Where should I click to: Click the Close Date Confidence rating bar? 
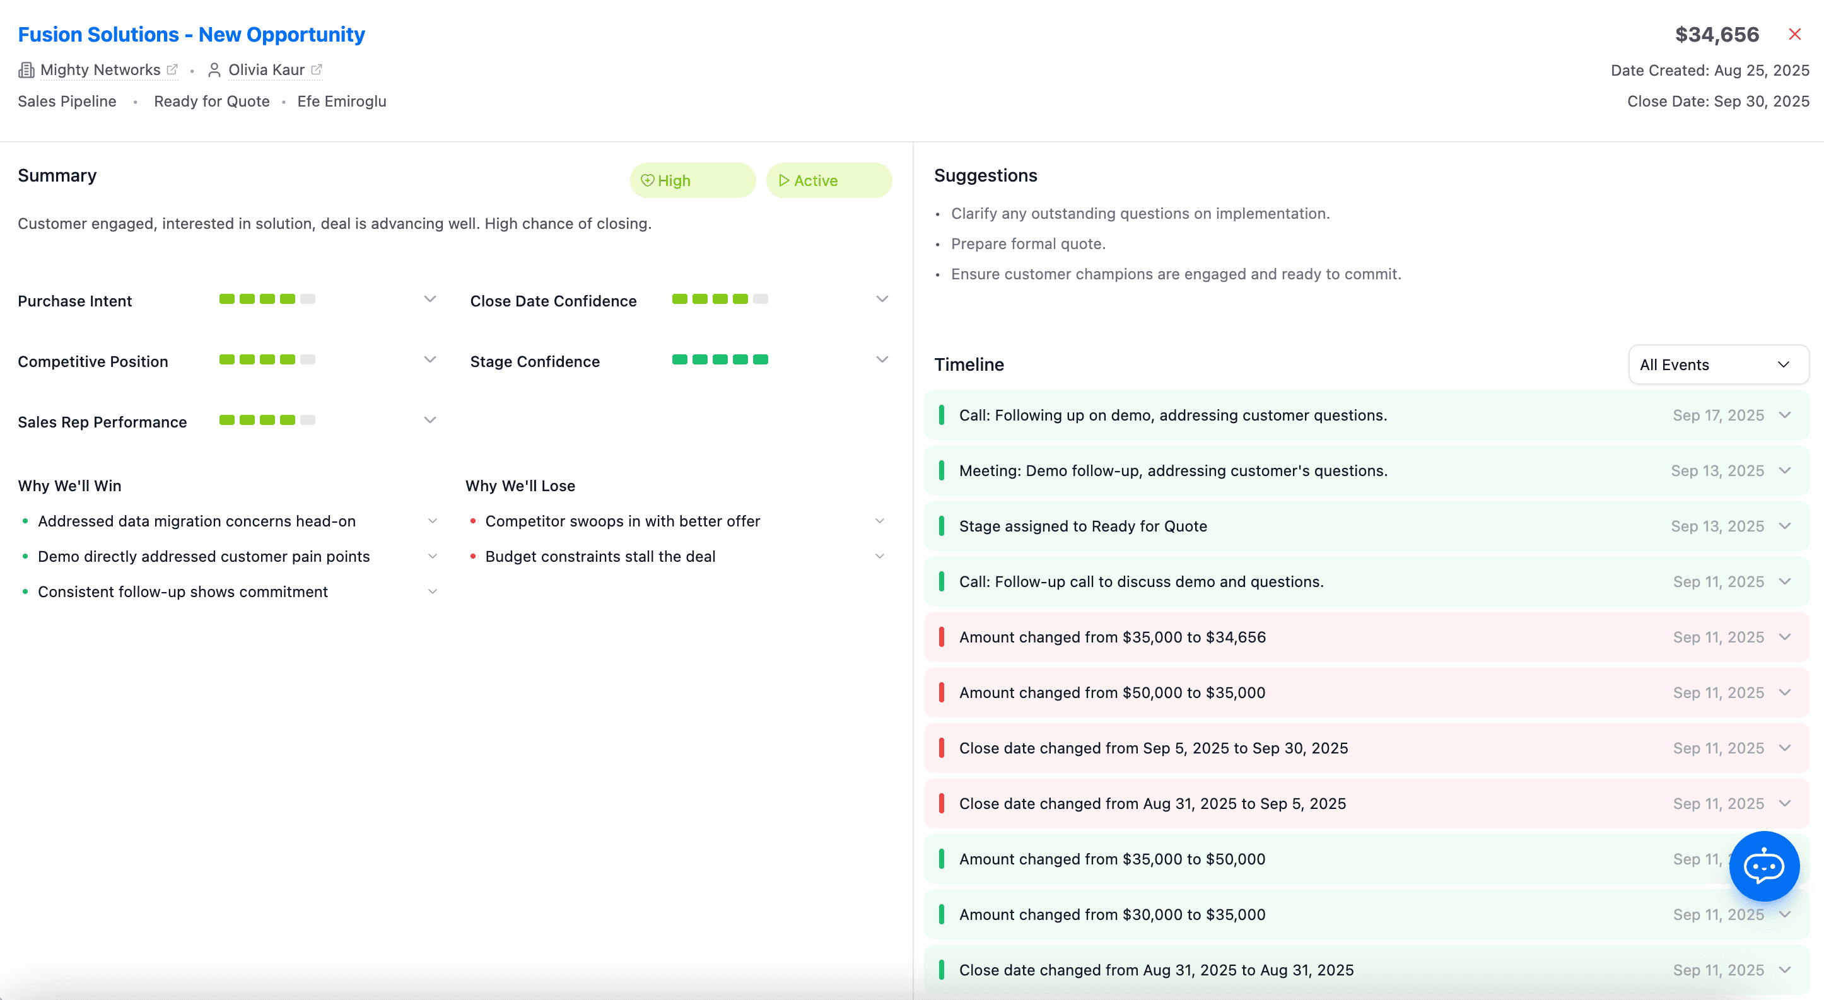click(x=720, y=299)
